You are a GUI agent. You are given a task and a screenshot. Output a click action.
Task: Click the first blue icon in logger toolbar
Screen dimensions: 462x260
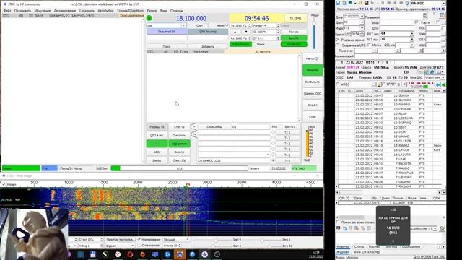[338, 3]
